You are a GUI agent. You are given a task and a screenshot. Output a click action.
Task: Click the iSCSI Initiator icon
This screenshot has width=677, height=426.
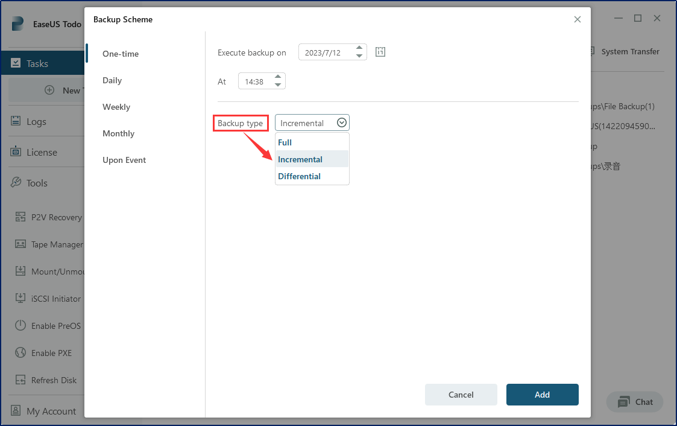(x=20, y=298)
